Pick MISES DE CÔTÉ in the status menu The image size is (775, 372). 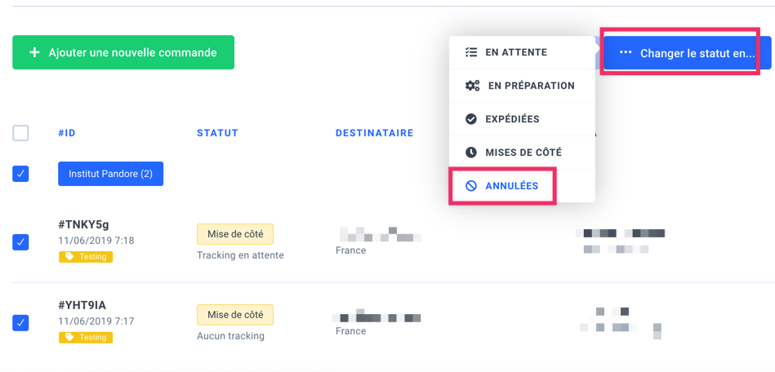(523, 153)
